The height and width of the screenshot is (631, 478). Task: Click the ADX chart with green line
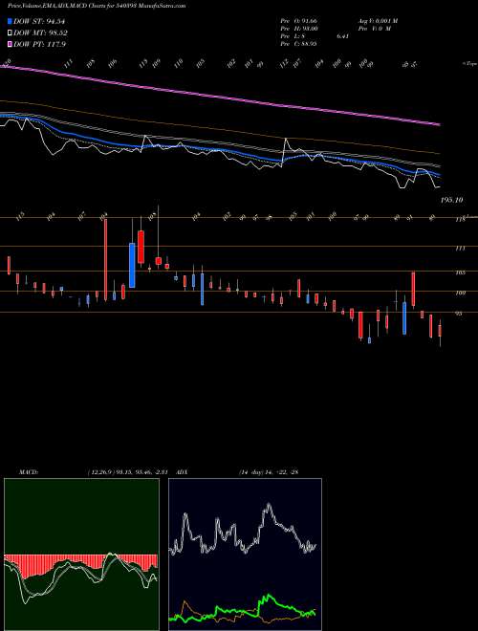(x=245, y=555)
